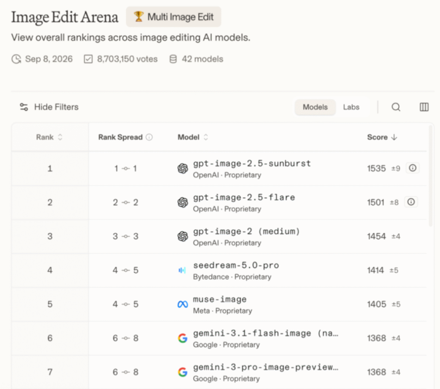This screenshot has width=440, height=389.
Task: Sort by the Rank column header
Action: 49,137
